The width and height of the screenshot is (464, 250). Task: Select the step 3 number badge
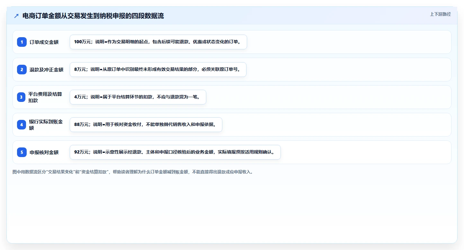tap(22, 97)
